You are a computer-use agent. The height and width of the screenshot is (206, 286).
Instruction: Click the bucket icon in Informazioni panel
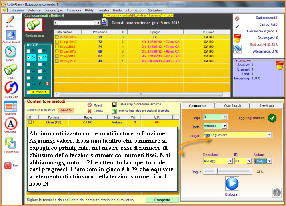(x=280, y=65)
